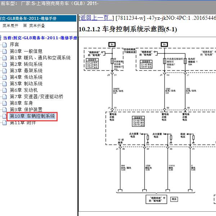Click the 644 白色/黑色 wire label
The image size is (216, 216).
pos(126,168)
